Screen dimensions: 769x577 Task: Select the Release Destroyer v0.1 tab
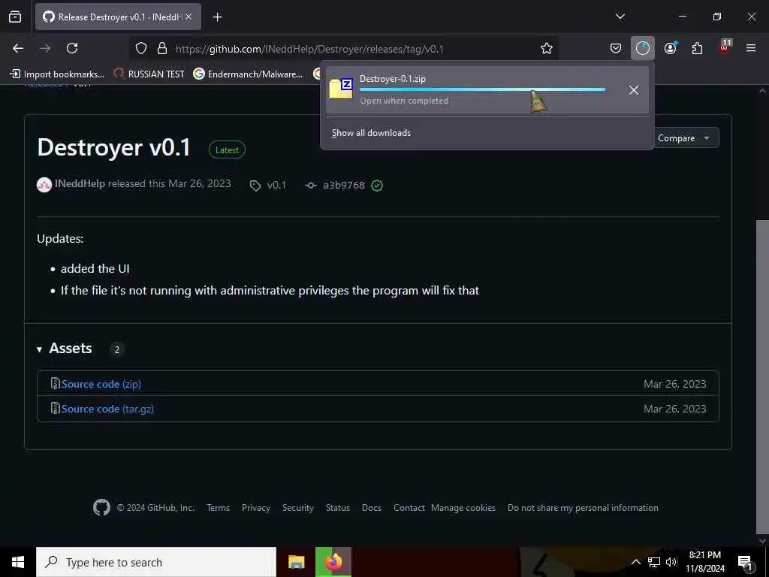tap(118, 17)
